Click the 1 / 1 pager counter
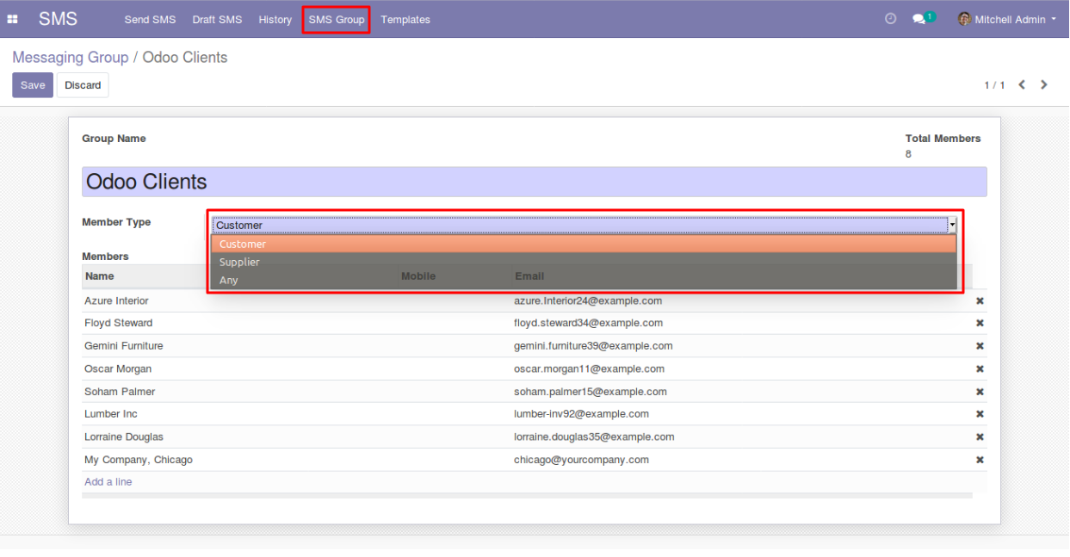This screenshot has height=557, width=1070. pos(994,85)
